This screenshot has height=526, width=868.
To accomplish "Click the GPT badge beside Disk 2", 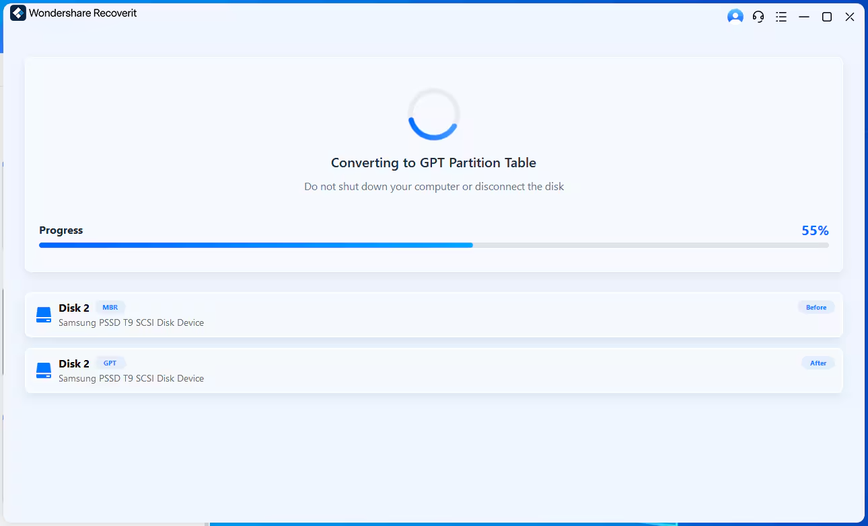I will click(110, 363).
